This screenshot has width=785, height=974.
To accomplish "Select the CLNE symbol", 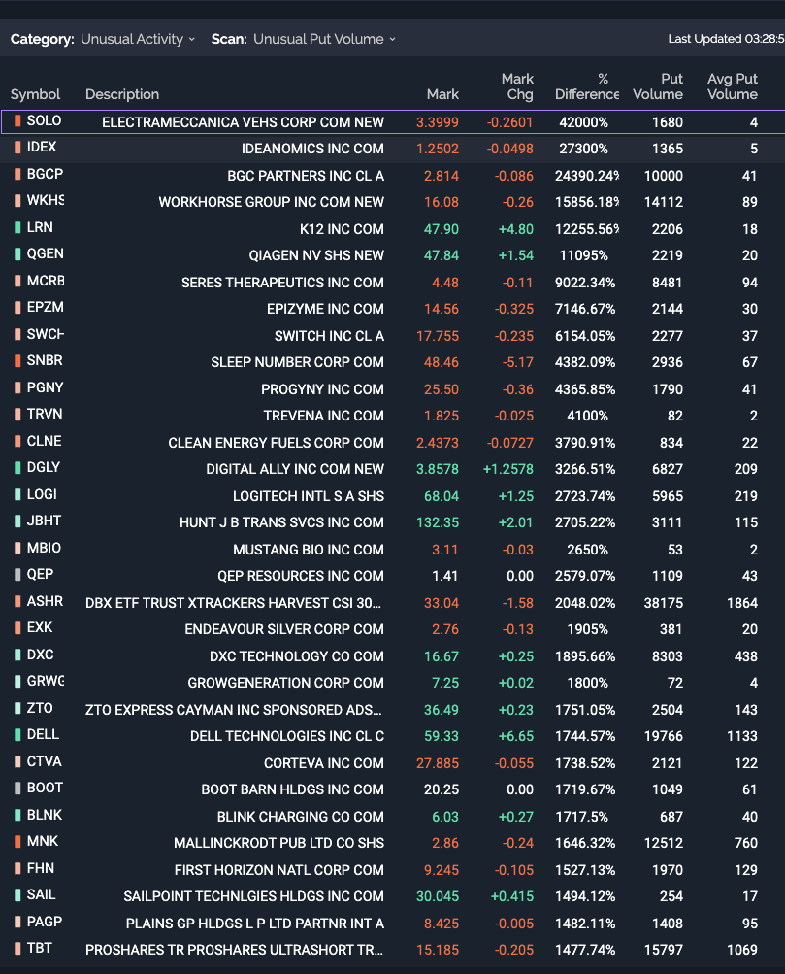I will tap(44, 441).
